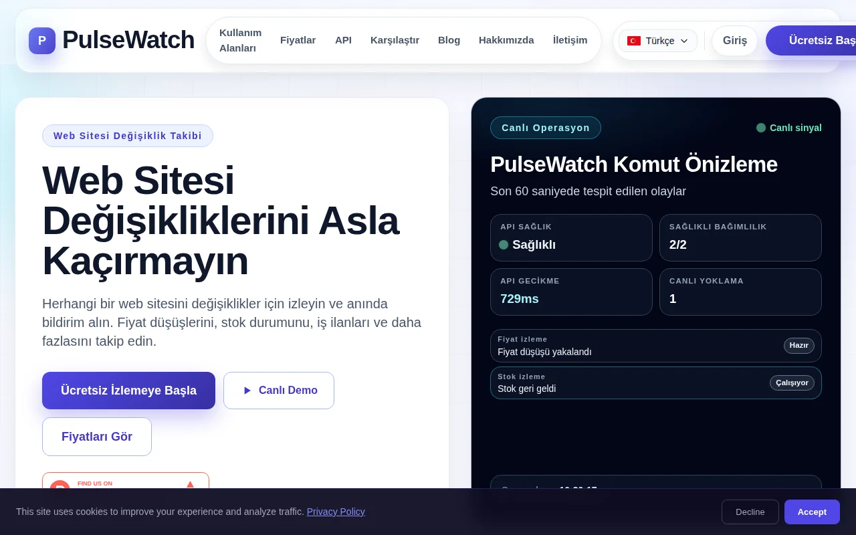Open the Canlı Demo button
Image resolution: width=856 pixels, height=535 pixels.
279,391
